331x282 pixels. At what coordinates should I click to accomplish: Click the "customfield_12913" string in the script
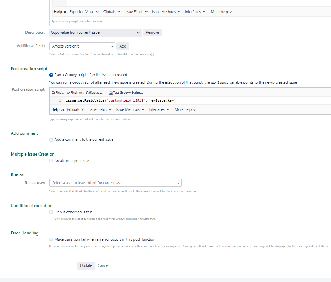[x=126, y=100]
